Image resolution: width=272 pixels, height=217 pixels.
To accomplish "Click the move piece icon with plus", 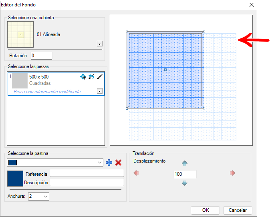I will [x=83, y=76].
